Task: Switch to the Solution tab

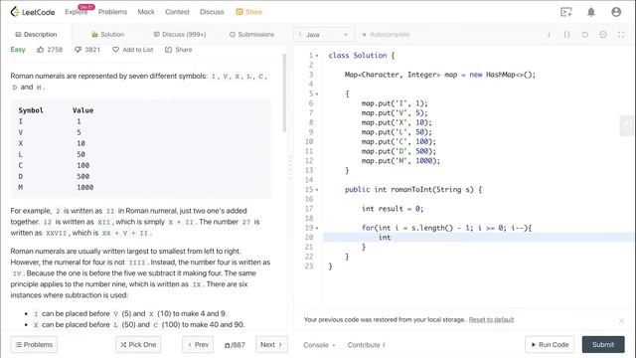Action: [108, 35]
